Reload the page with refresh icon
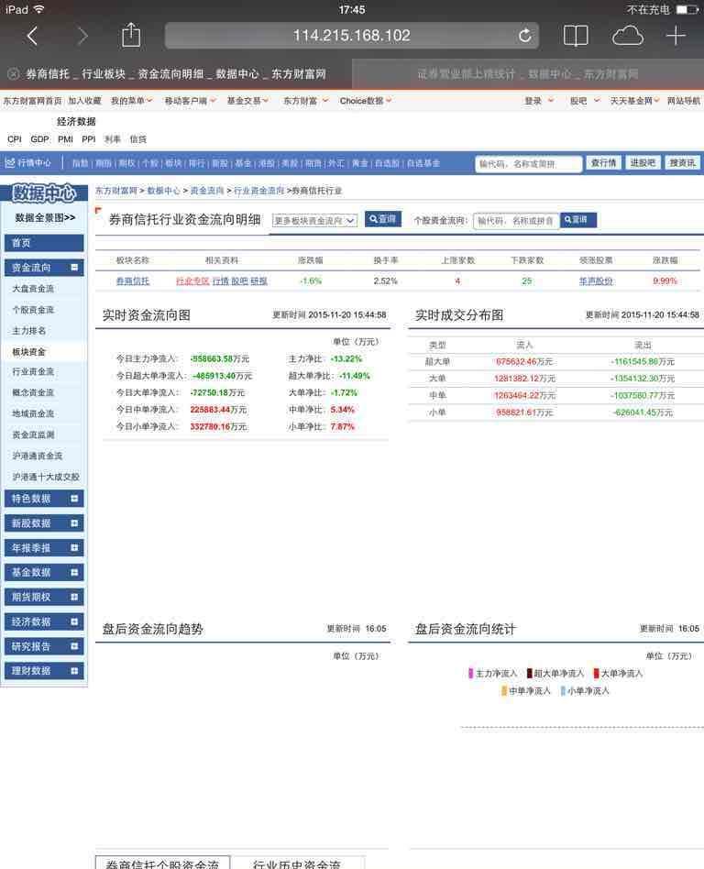Viewport: 704px width, 869px height. click(524, 36)
